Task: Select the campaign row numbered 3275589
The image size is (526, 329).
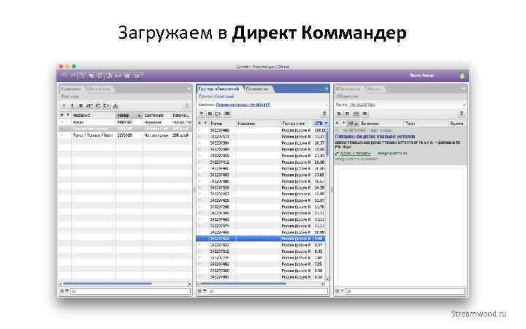Action: coord(126,135)
